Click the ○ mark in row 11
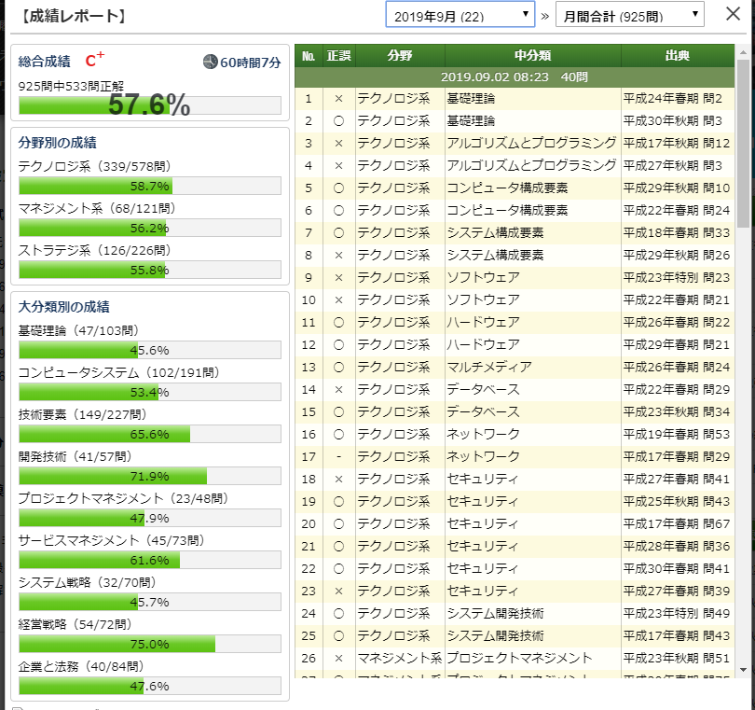Screen dimensions: 755x710 click(x=339, y=323)
